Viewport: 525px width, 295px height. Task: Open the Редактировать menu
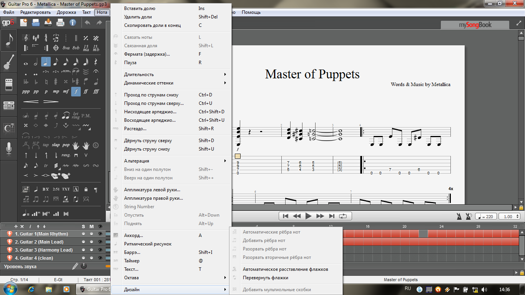pyautogui.click(x=35, y=12)
